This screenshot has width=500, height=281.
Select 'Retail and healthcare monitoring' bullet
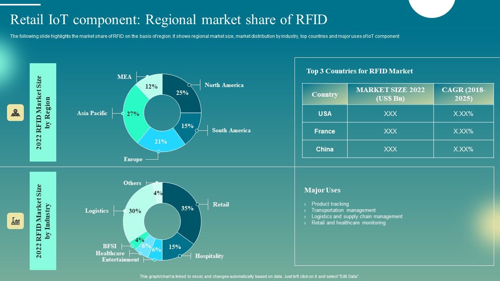tap(348, 222)
